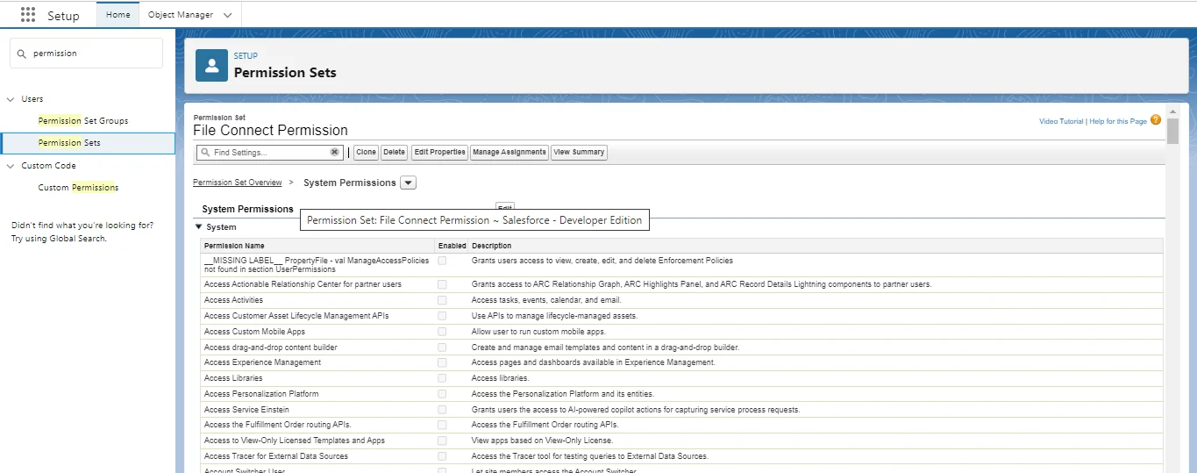Viewport: 1197px width, 473px height.
Task: Open the System Permissions breadcrumb dropdown
Action: click(408, 183)
